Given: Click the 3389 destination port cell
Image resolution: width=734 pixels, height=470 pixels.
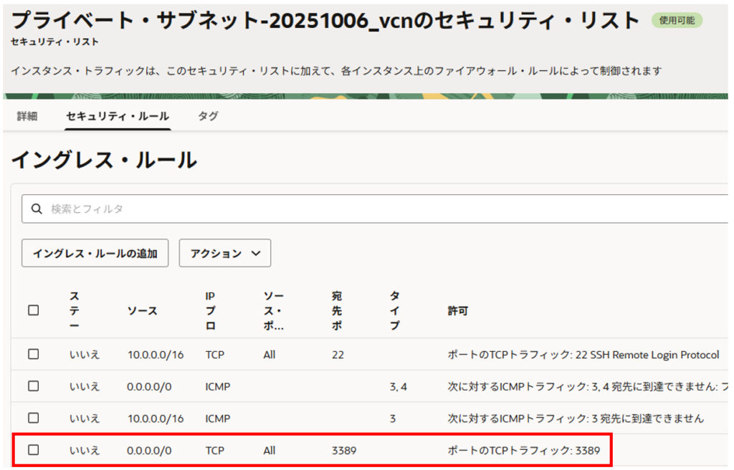Looking at the screenshot, I should 344,451.
